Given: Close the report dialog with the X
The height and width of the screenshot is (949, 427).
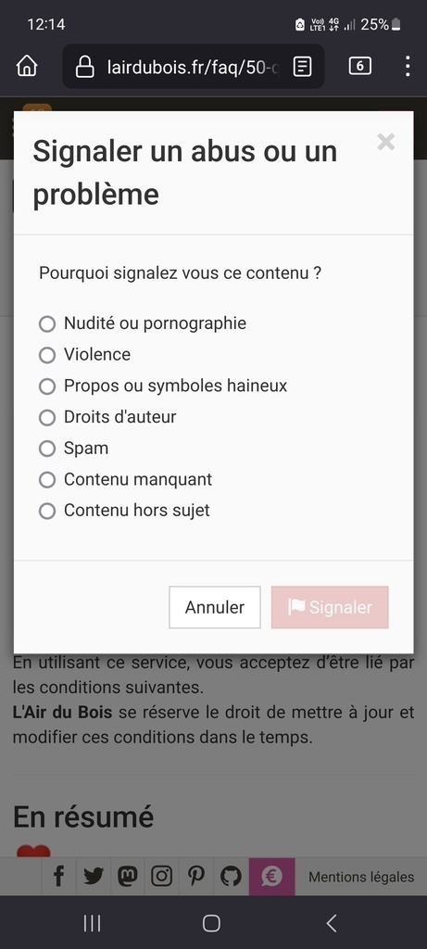Looking at the screenshot, I should (x=385, y=142).
